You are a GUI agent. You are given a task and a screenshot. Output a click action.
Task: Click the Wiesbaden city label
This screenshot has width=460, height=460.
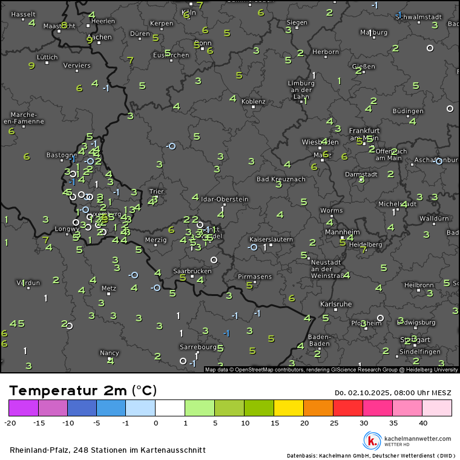pos(320,142)
